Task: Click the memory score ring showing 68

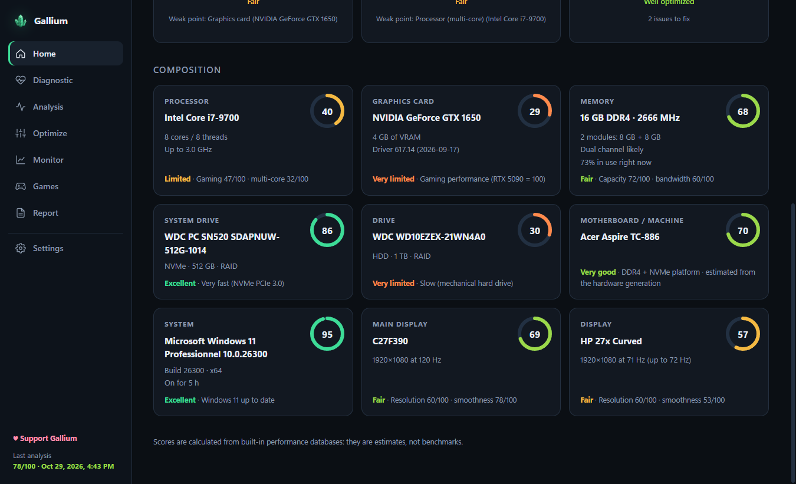Action: pos(743,111)
